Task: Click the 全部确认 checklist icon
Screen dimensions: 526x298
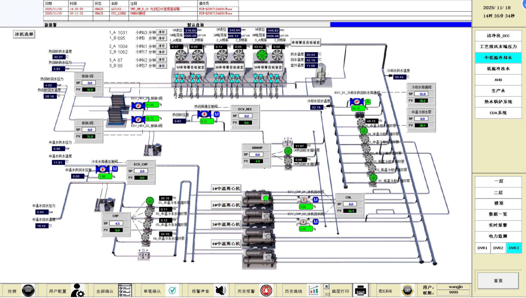Action: click(125, 291)
